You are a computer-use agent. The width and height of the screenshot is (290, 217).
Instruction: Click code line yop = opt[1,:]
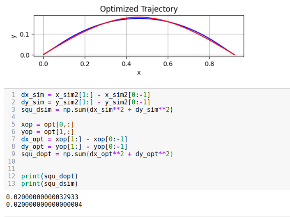[x=48, y=132]
